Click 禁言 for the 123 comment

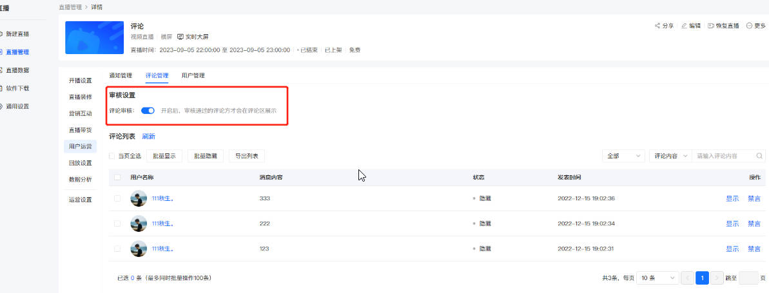754,249
